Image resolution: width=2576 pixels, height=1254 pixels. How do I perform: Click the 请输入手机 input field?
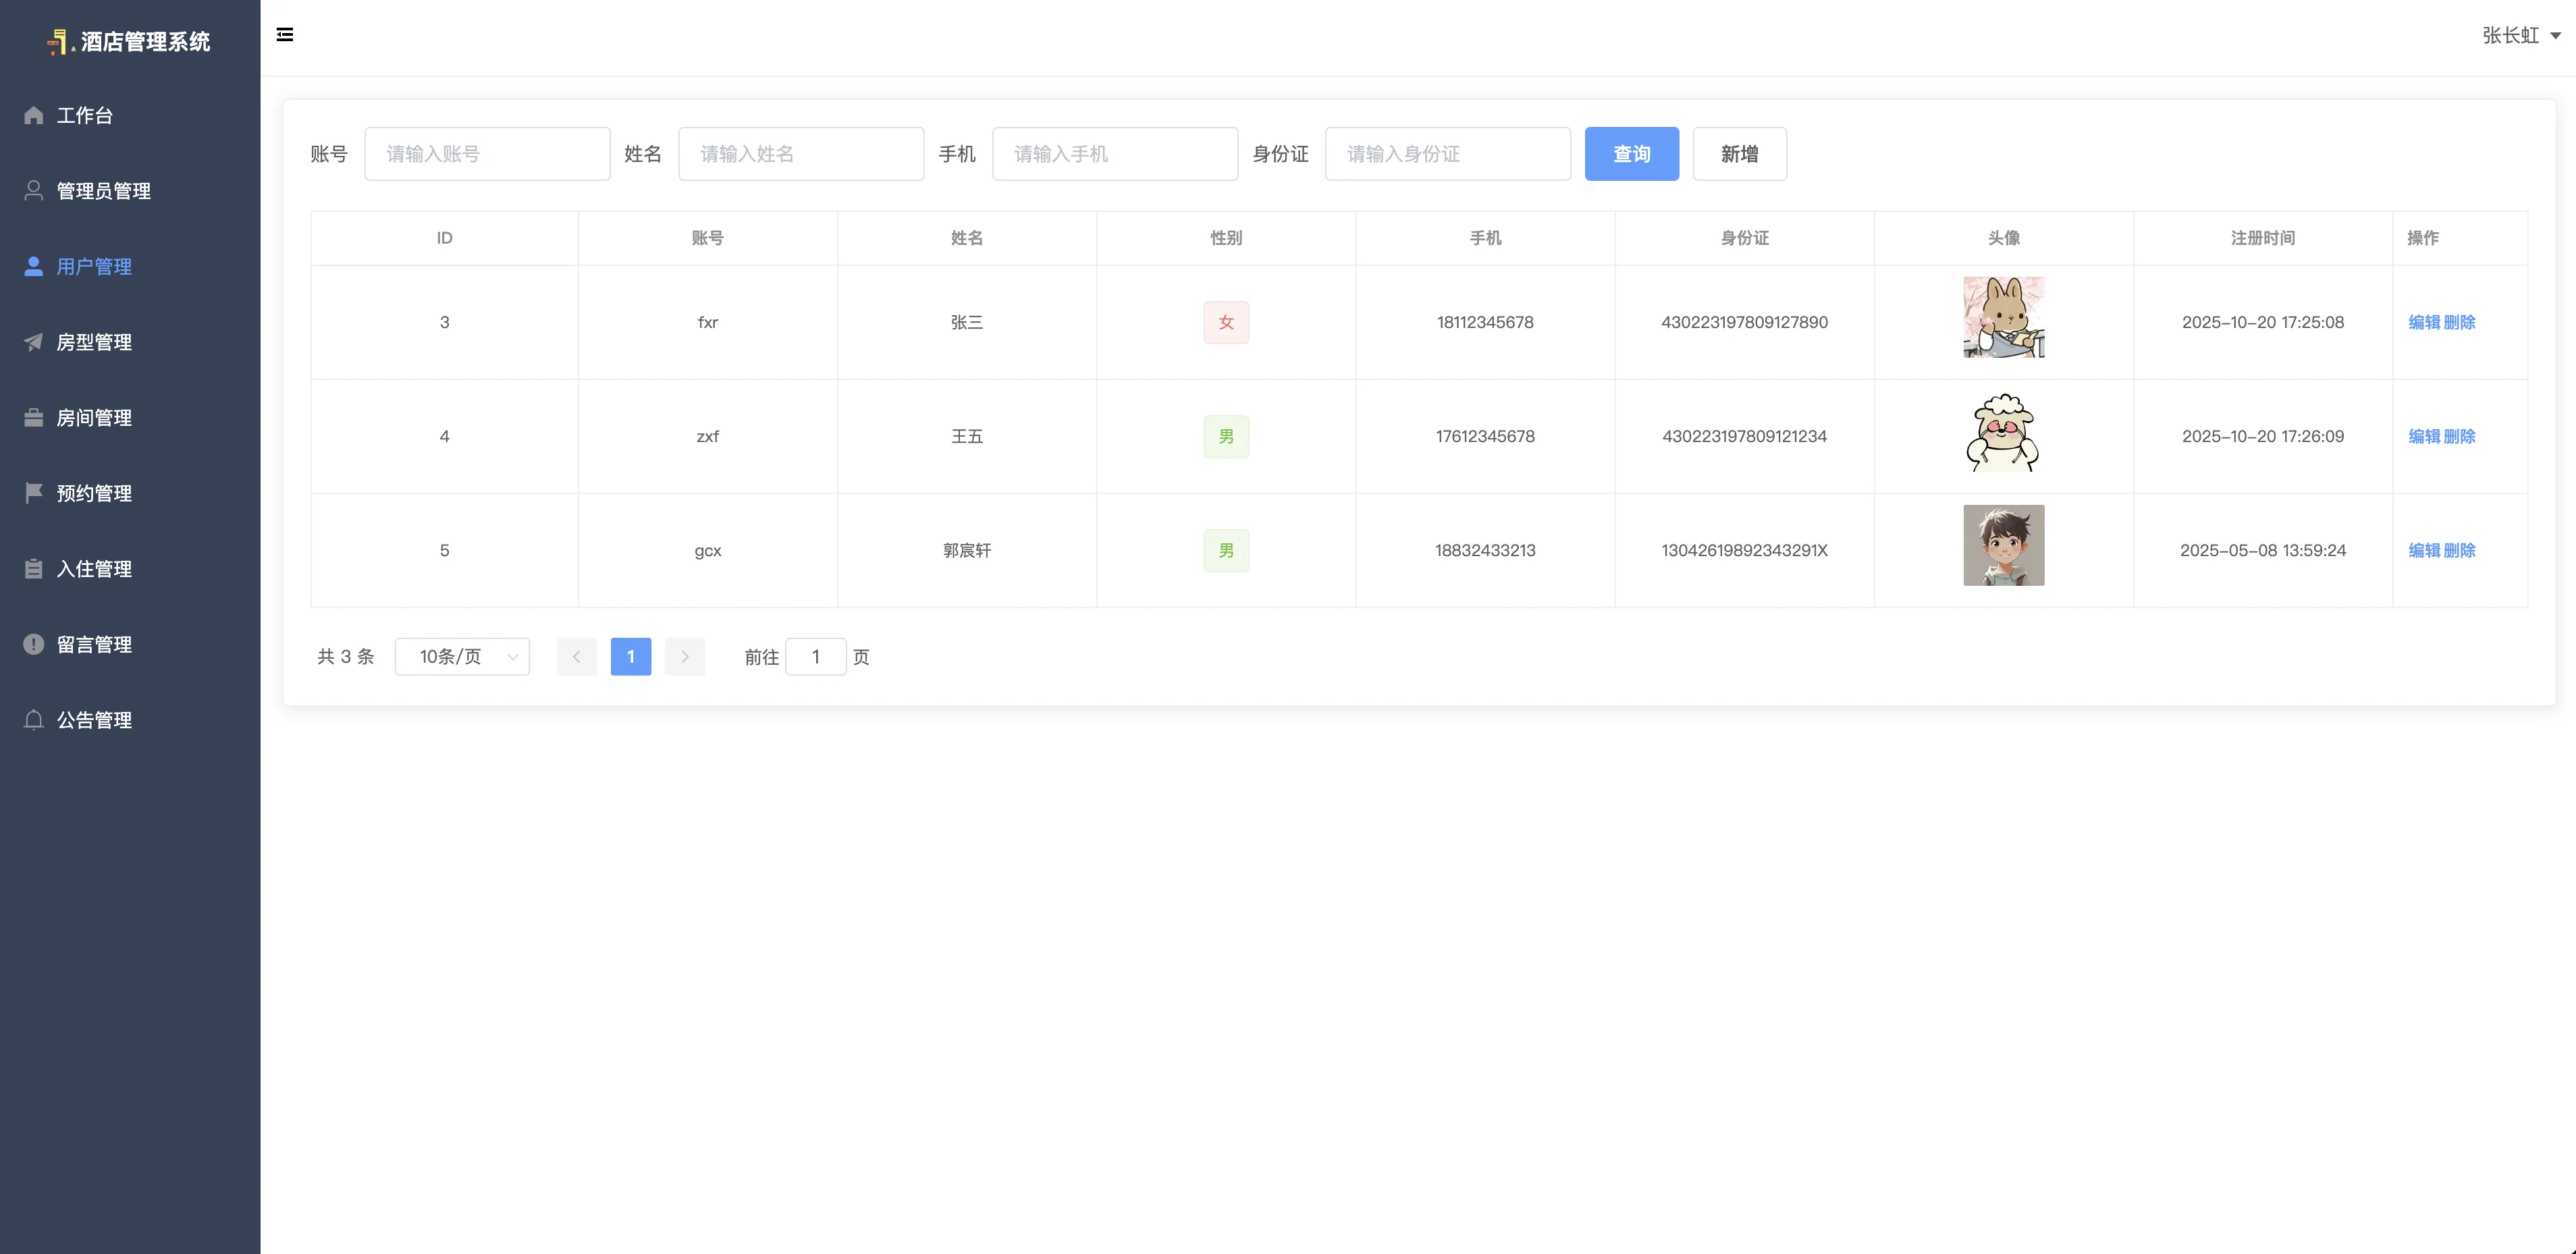pos(1115,154)
